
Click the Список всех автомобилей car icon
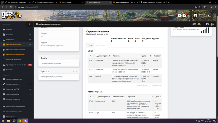4,107
